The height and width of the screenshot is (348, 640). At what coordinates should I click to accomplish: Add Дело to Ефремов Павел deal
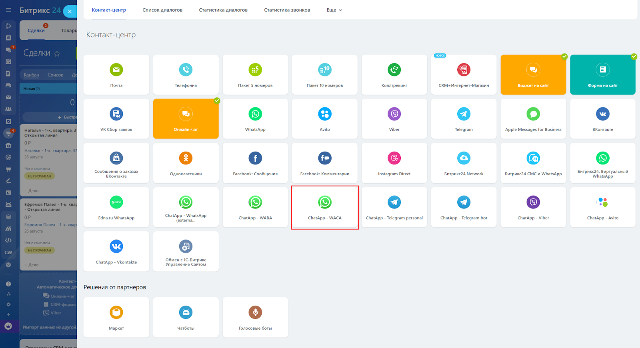(32, 265)
